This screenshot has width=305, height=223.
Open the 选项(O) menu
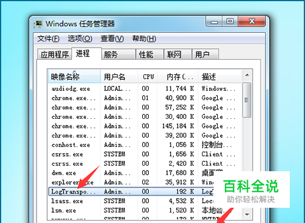[x=80, y=38]
